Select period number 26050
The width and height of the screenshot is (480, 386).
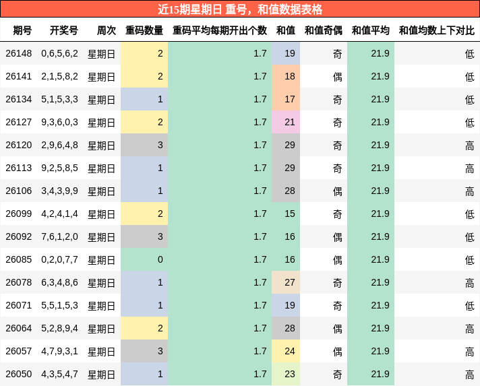(x=19, y=374)
